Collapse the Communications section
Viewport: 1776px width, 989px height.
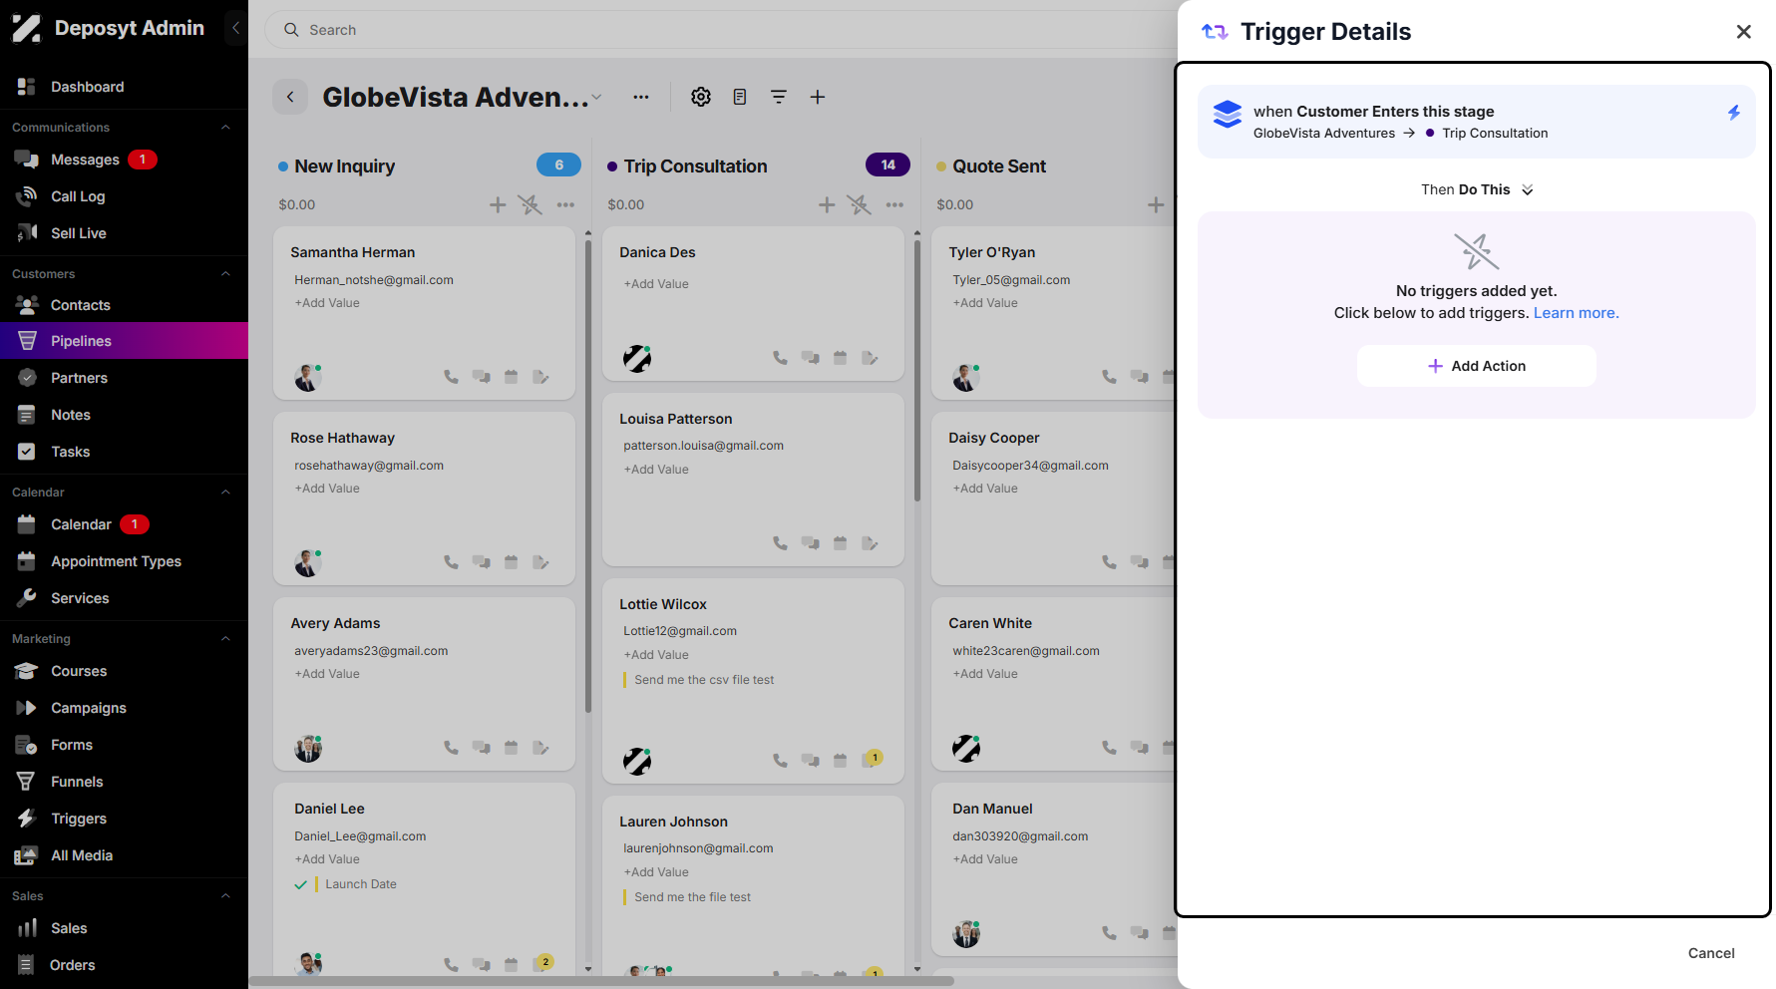[x=225, y=128]
